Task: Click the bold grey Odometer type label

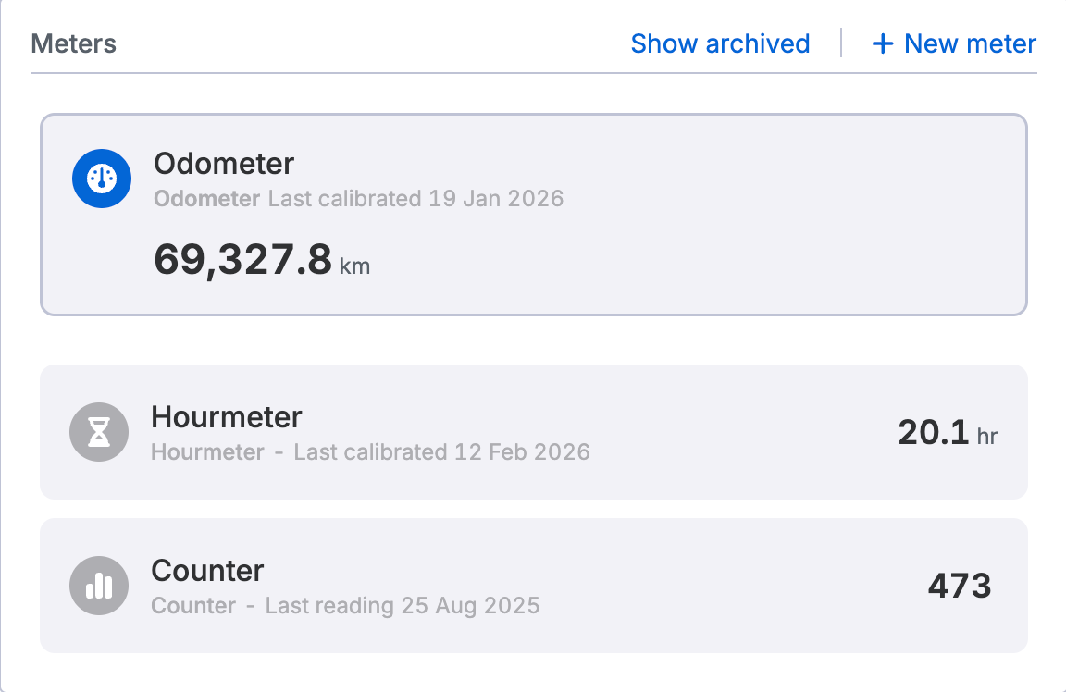Action: pyautogui.click(x=206, y=199)
